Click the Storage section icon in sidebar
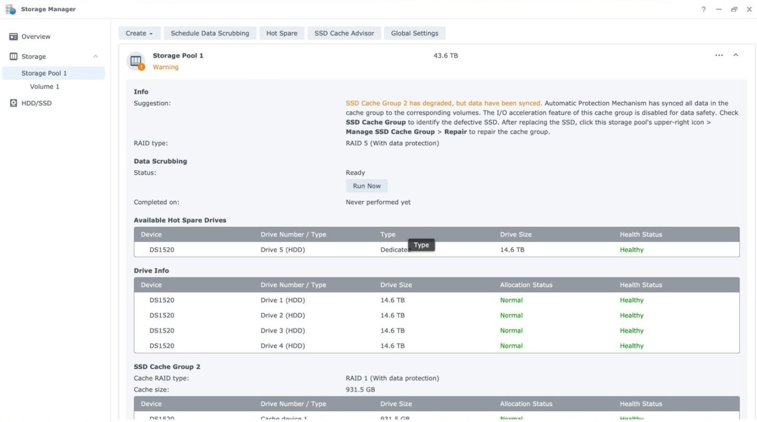The height and width of the screenshot is (422, 757). pos(14,57)
